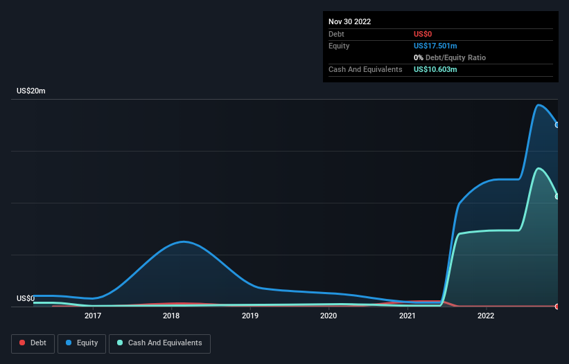The width and height of the screenshot is (569, 364).
Task: Toggle the Cash And Equivalents legend button
Action: (159, 343)
